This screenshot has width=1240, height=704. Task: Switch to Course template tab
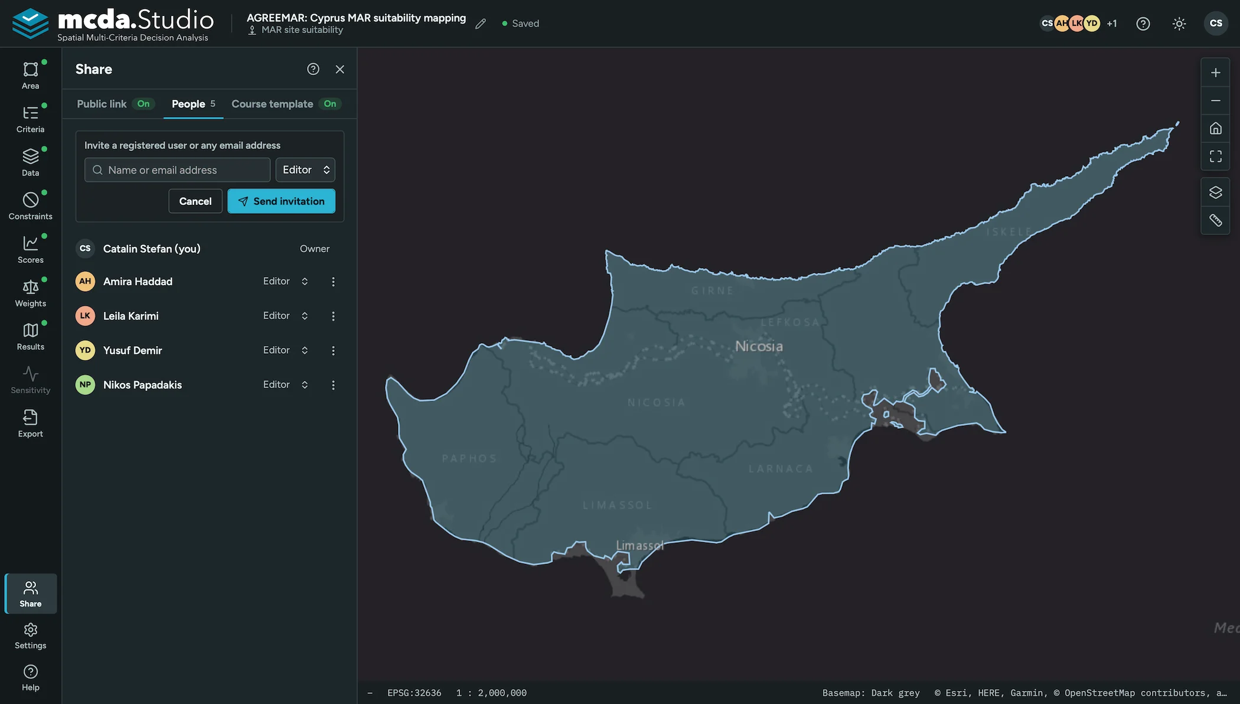click(286, 104)
